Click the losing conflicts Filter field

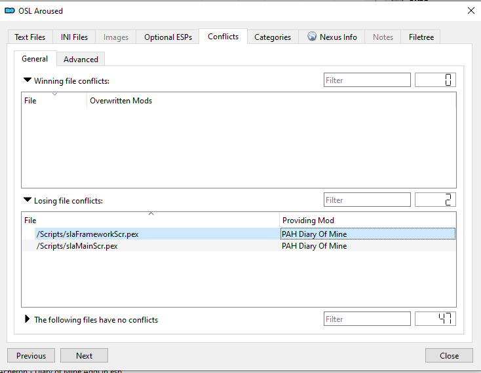[x=367, y=200]
